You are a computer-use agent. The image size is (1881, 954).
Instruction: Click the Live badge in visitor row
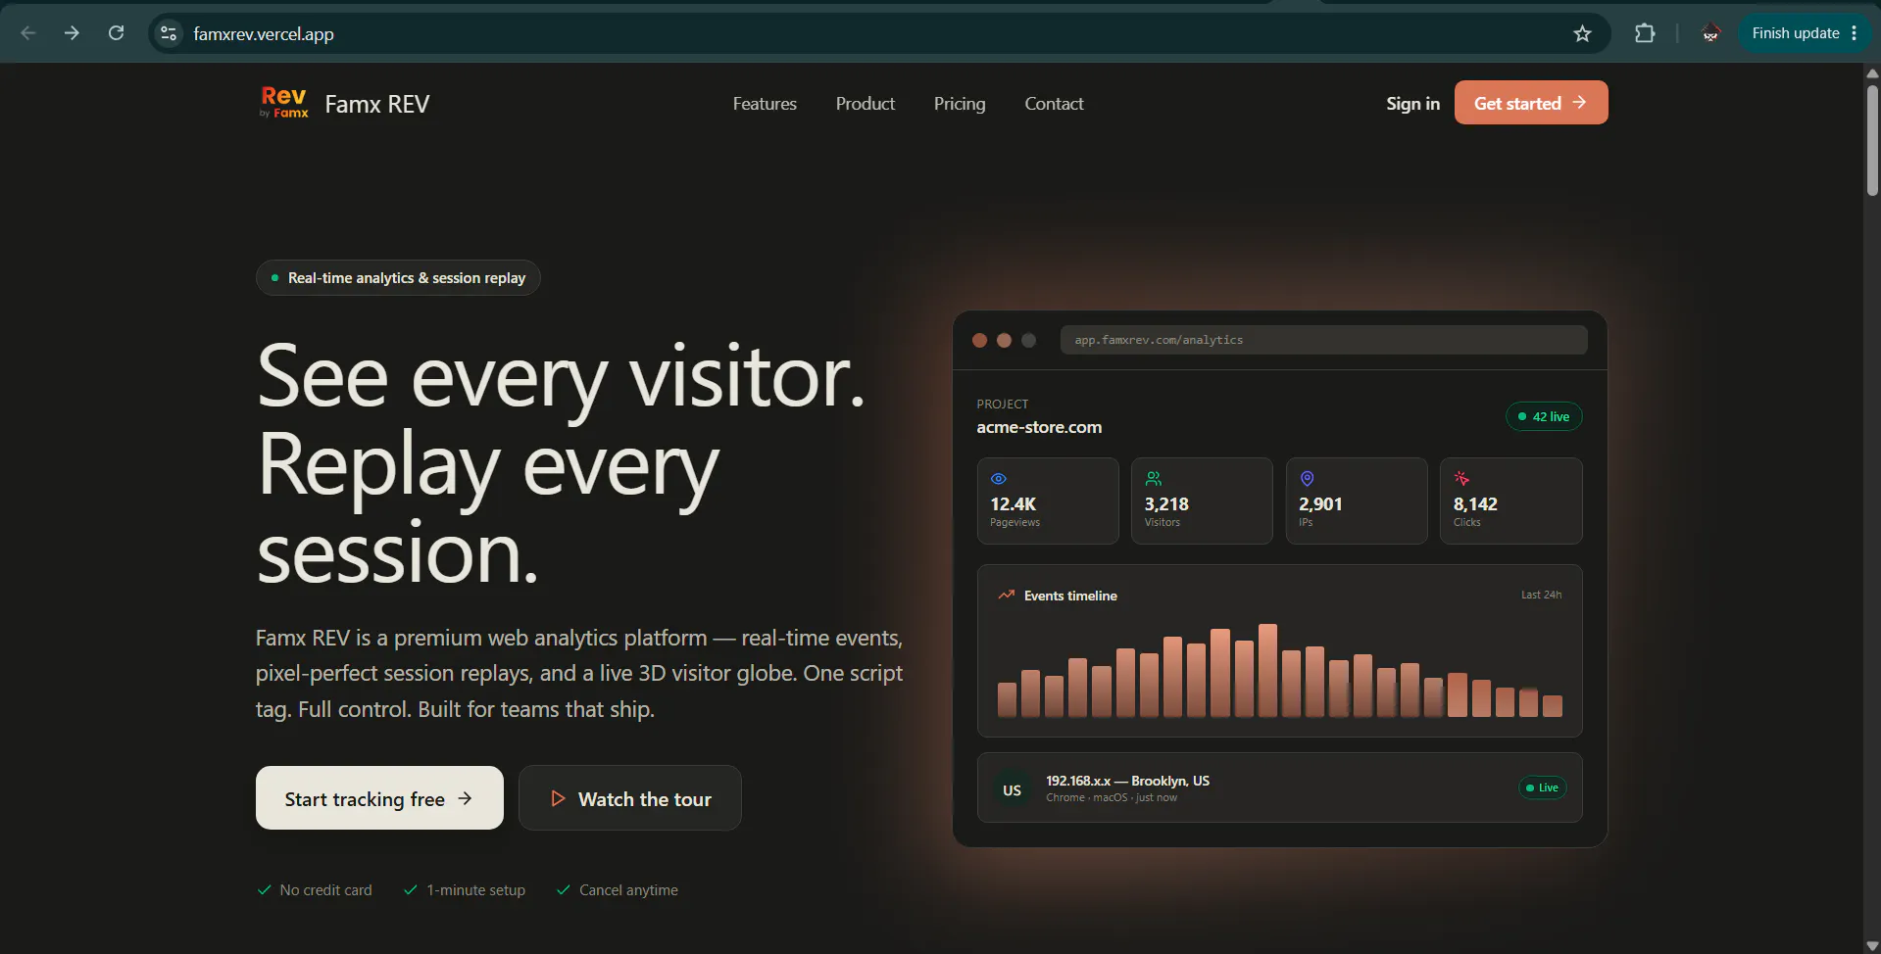[x=1542, y=787]
